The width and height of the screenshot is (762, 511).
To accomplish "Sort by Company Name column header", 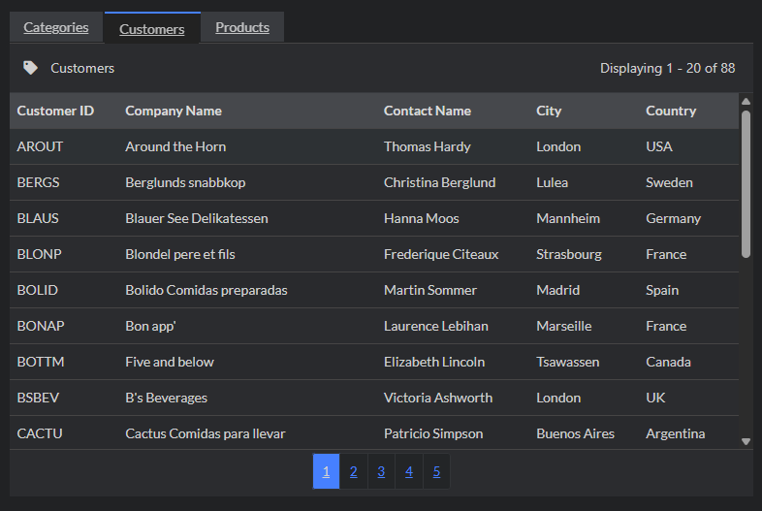I will [174, 111].
